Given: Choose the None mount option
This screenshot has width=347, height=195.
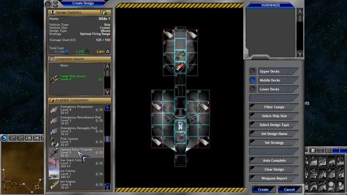Looking at the screenshot, I should tap(64, 66).
